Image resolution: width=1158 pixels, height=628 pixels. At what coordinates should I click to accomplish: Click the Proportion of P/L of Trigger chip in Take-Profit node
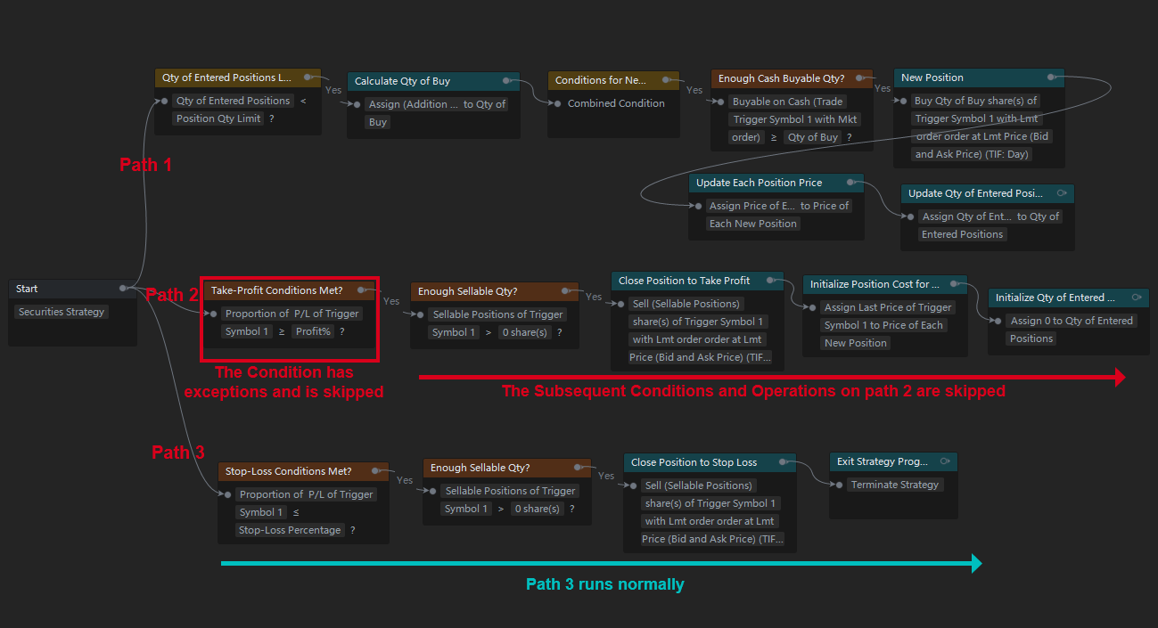point(292,314)
